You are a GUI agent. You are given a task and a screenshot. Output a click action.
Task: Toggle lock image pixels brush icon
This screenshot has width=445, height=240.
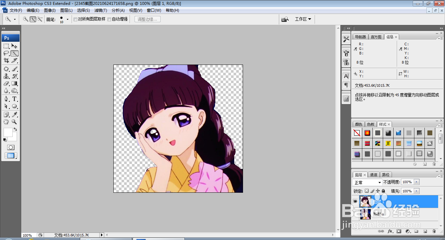click(x=372, y=191)
